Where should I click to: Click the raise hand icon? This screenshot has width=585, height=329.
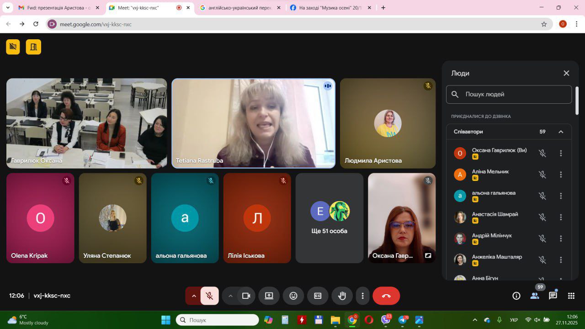(342, 296)
